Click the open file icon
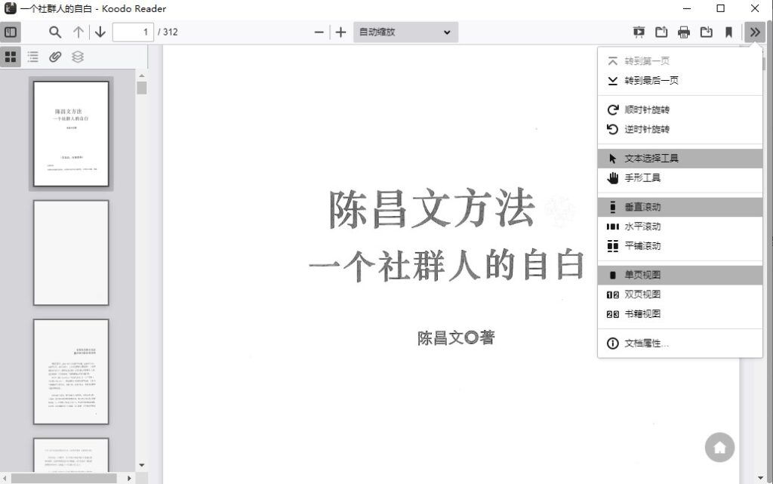The image size is (773, 484). pyautogui.click(x=661, y=32)
